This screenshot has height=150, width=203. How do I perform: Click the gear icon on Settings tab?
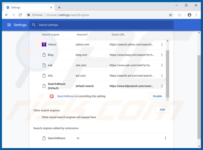tap(8, 7)
